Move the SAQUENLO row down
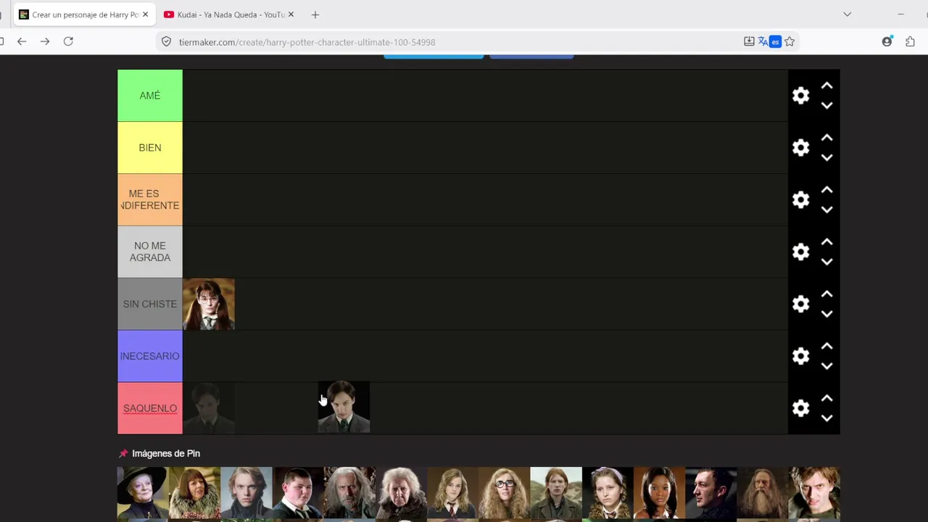The height and width of the screenshot is (522, 928). pyautogui.click(x=826, y=419)
